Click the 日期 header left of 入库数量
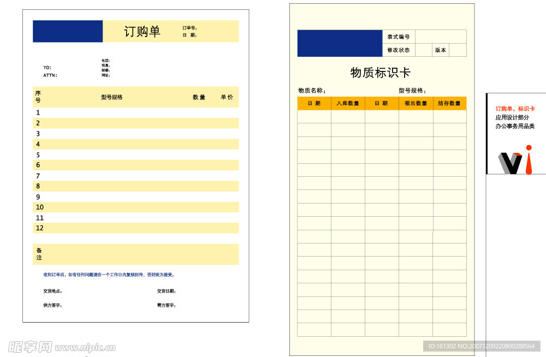This screenshot has width=546, height=357. (x=314, y=104)
